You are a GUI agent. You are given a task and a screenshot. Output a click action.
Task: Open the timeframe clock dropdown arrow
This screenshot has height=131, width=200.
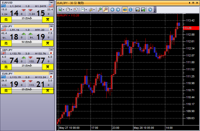(71, 10)
